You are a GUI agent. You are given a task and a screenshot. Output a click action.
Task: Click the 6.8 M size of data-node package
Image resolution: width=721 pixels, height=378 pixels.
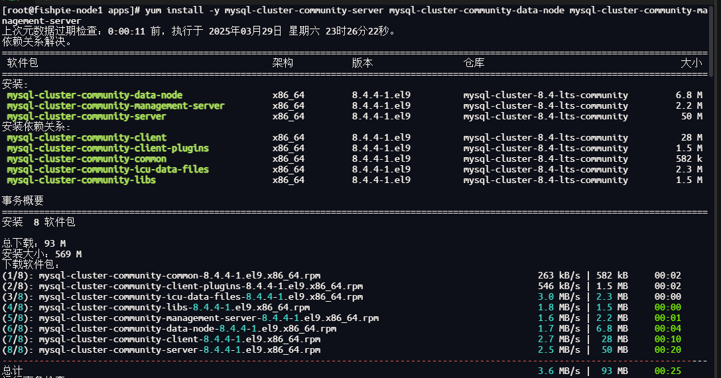pos(688,95)
